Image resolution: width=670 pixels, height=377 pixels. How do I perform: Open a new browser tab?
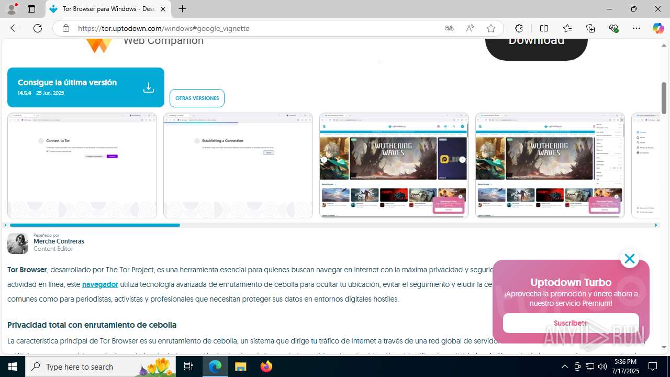pyautogui.click(x=182, y=9)
